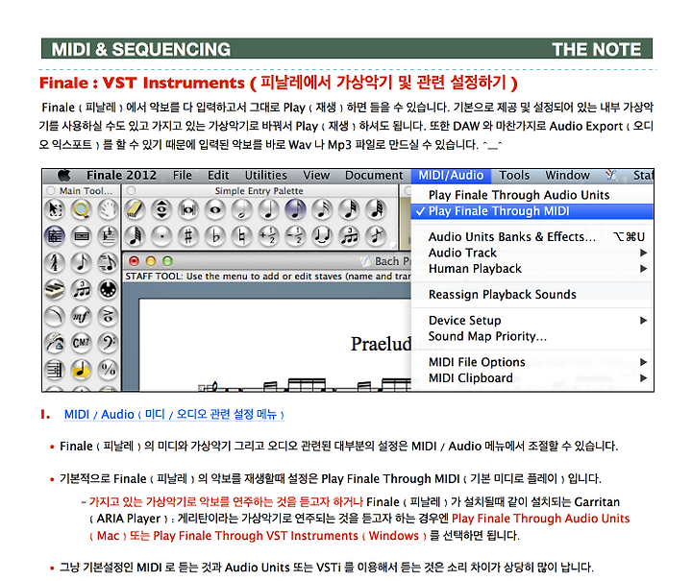Screen dimensions: 692x581
Task: Choose the whole note duration
Action: pyautogui.click(x=215, y=209)
